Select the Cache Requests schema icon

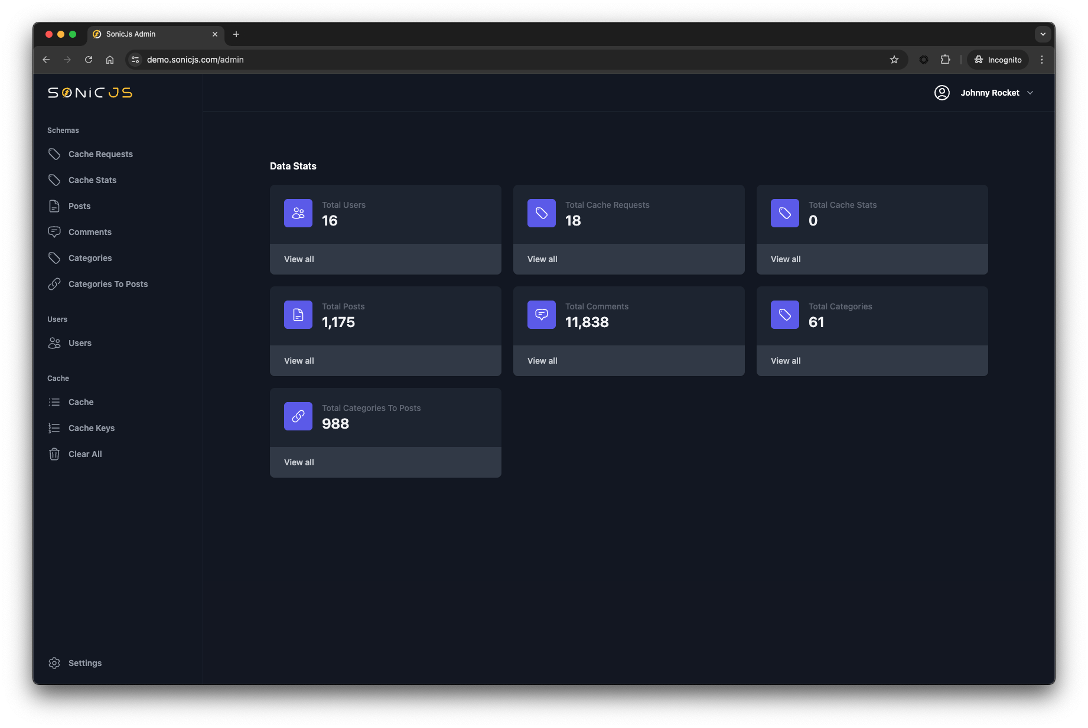pyautogui.click(x=54, y=154)
